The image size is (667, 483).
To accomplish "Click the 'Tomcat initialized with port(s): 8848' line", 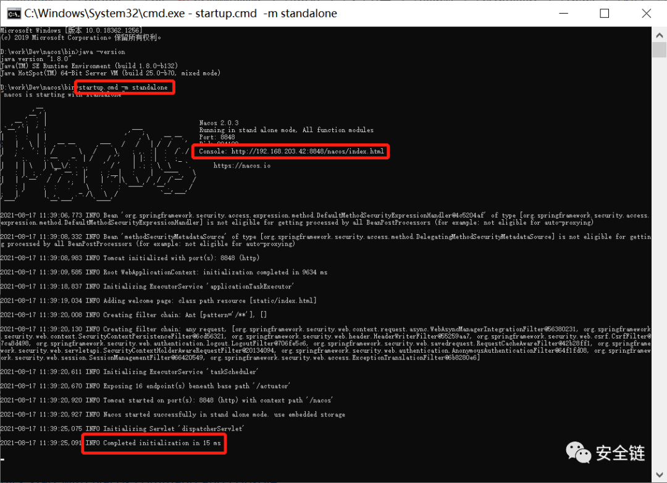I will tap(130, 258).
